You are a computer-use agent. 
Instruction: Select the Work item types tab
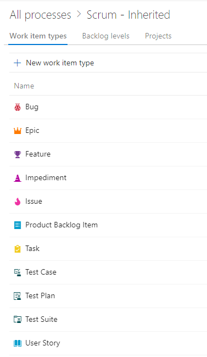click(38, 36)
